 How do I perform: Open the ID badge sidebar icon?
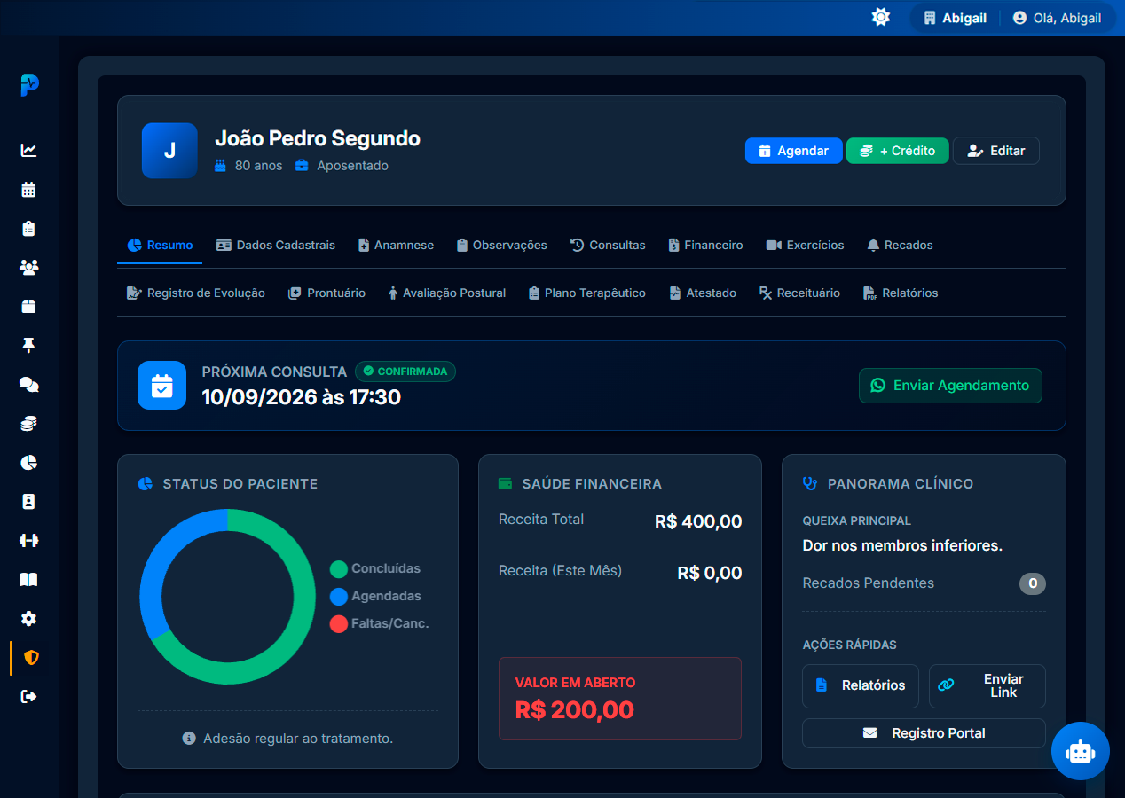coord(29,502)
